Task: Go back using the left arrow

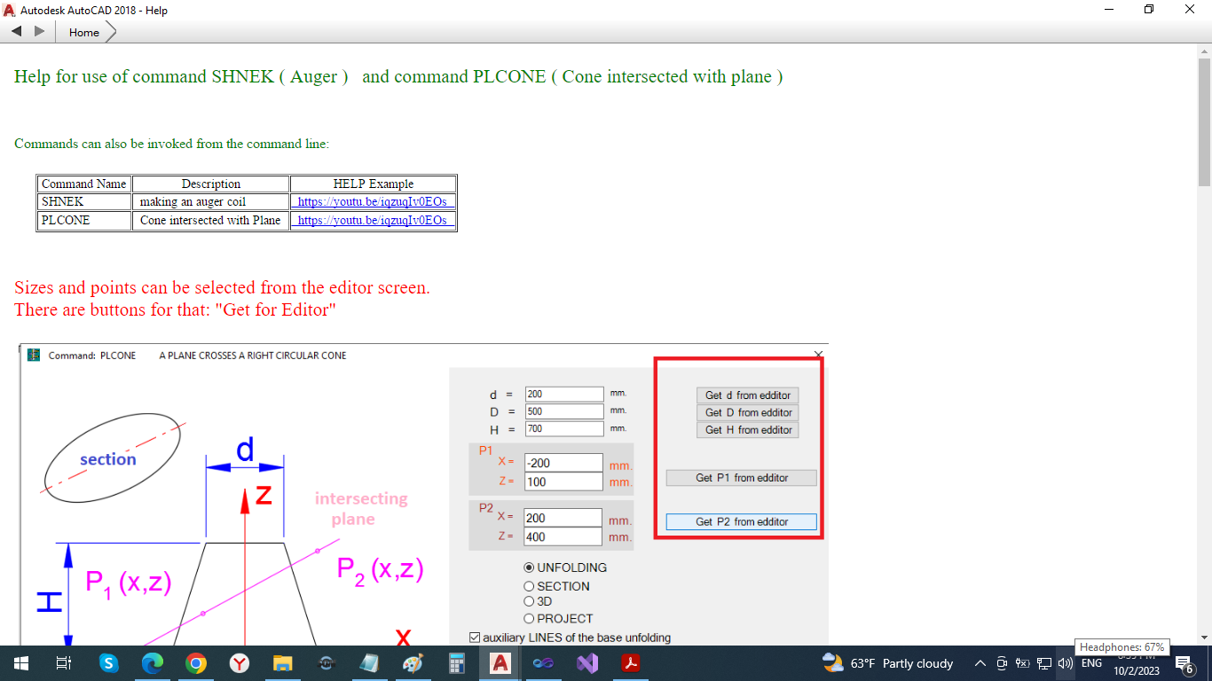Action: (x=17, y=32)
